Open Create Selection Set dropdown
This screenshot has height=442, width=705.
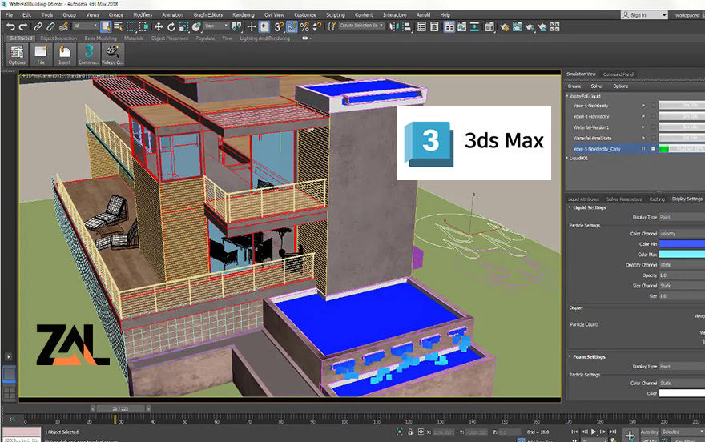coord(361,26)
